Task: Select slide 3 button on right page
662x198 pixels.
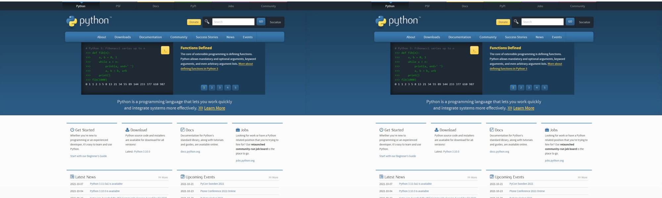Action: pyautogui.click(x=529, y=87)
